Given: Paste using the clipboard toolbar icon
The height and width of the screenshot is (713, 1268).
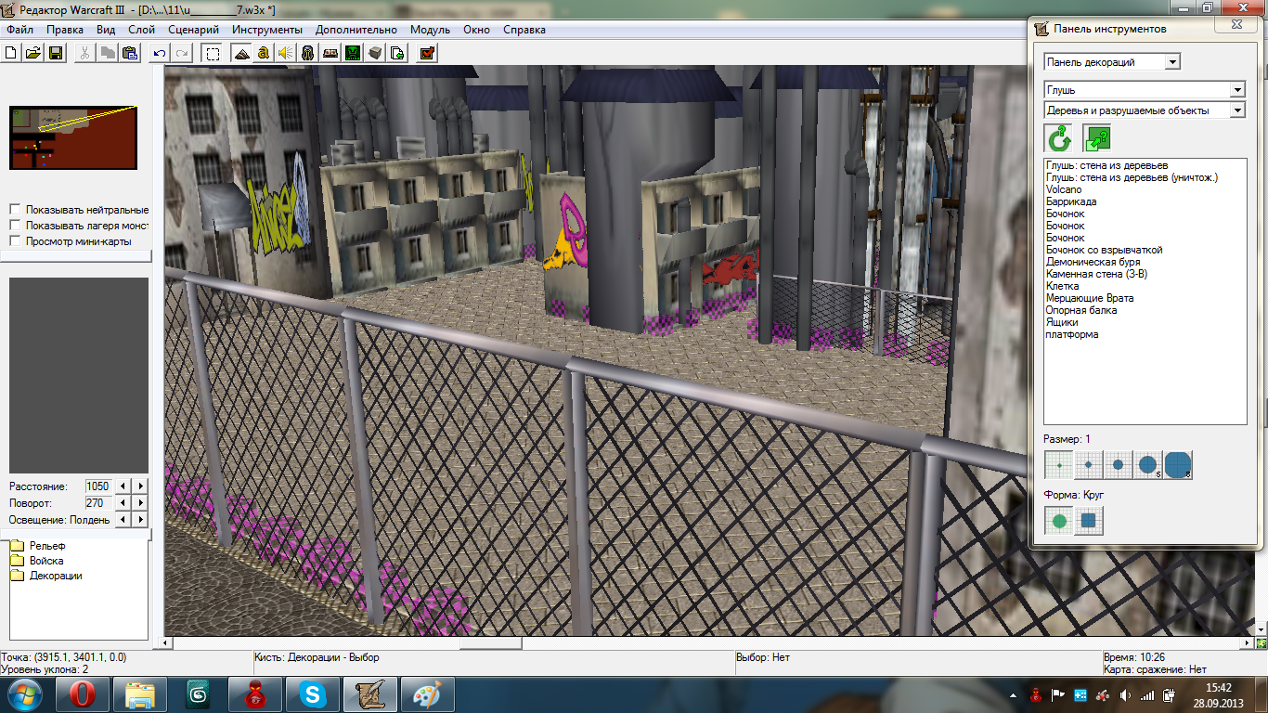Looking at the screenshot, I should (x=131, y=53).
